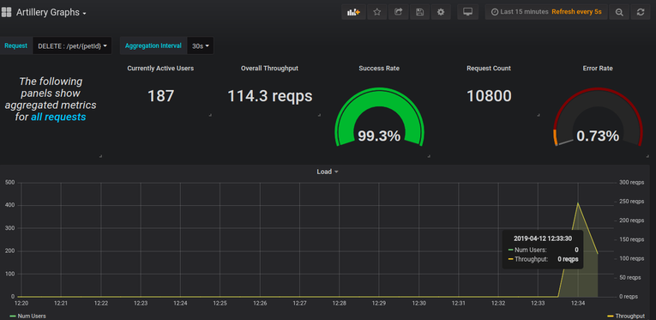Click the 114.3 reqps throughput value
This screenshot has height=320, width=656.
tap(270, 96)
